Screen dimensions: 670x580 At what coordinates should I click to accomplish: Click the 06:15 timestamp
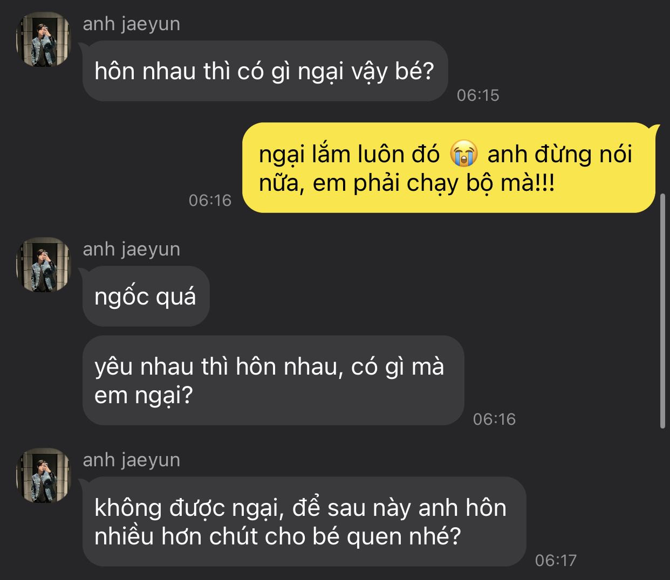pos(478,95)
